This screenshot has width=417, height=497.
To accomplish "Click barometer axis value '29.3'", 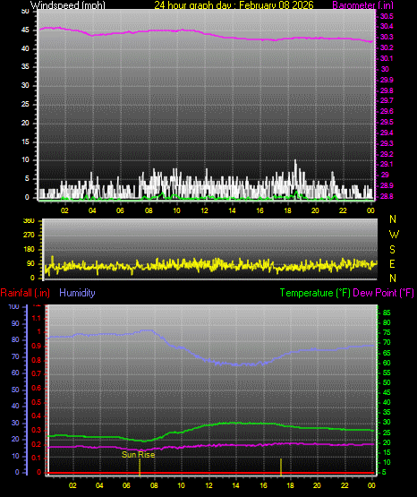I will click(387, 143).
